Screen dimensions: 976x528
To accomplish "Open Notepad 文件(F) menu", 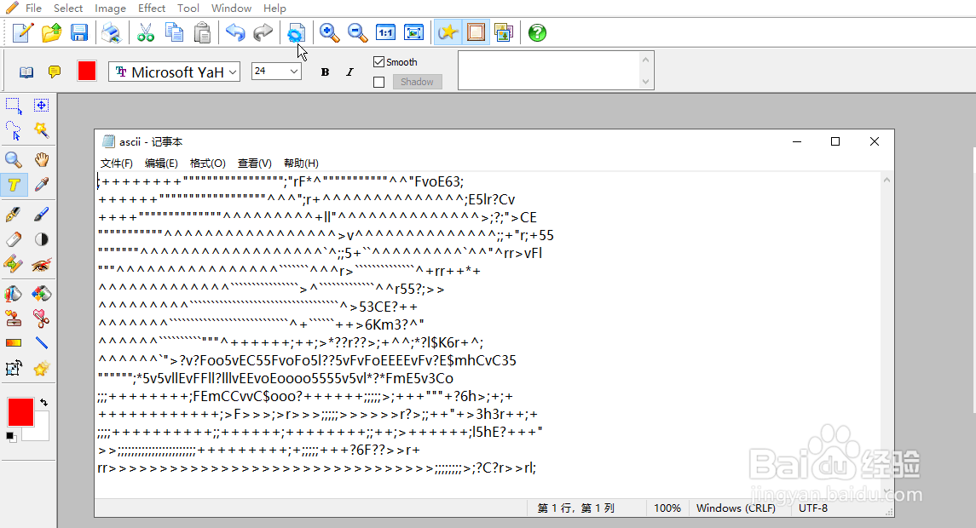I will [x=117, y=163].
